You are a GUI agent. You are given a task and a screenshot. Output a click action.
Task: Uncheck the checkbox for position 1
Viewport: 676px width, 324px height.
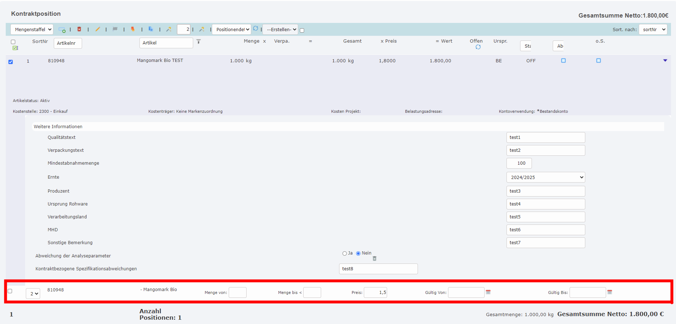coord(11,62)
